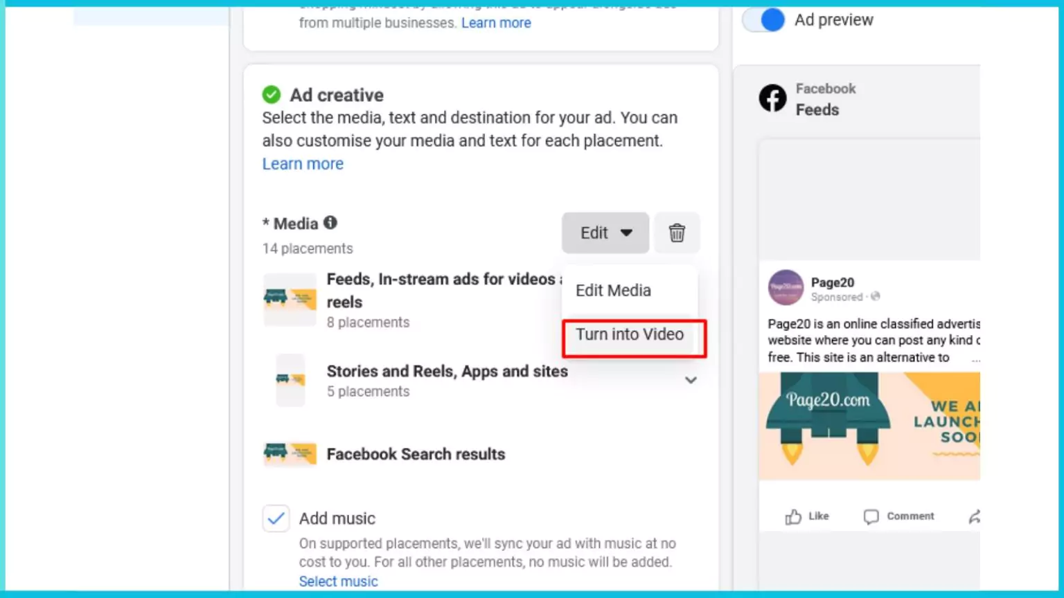
Task: Click the Media info icon
Action: (x=330, y=223)
